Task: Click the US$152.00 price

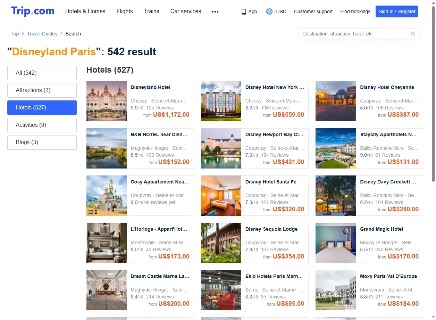Action: coord(174,162)
